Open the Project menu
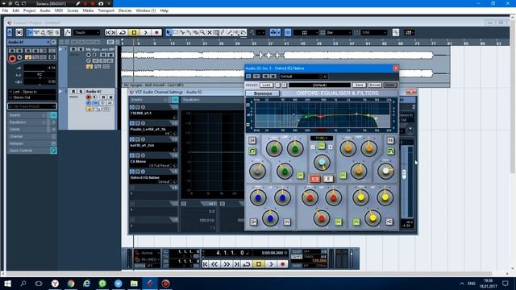 [29, 10]
